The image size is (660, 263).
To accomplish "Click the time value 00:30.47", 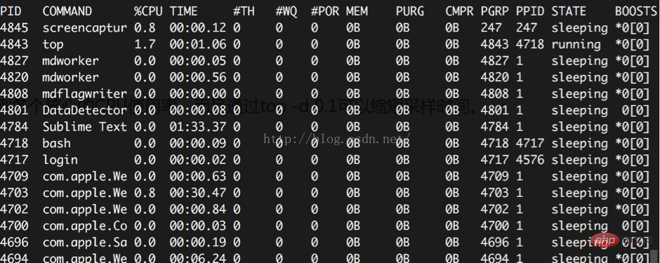I will coord(198,193).
